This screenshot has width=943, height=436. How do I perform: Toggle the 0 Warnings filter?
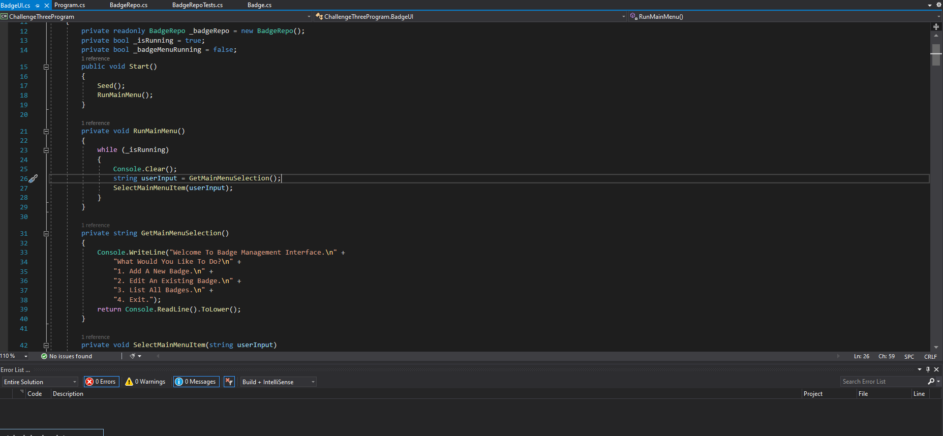click(x=145, y=382)
